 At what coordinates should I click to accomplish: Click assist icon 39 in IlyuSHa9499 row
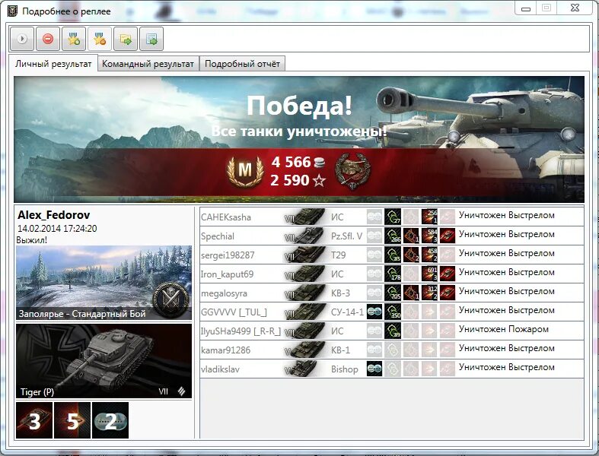point(393,331)
